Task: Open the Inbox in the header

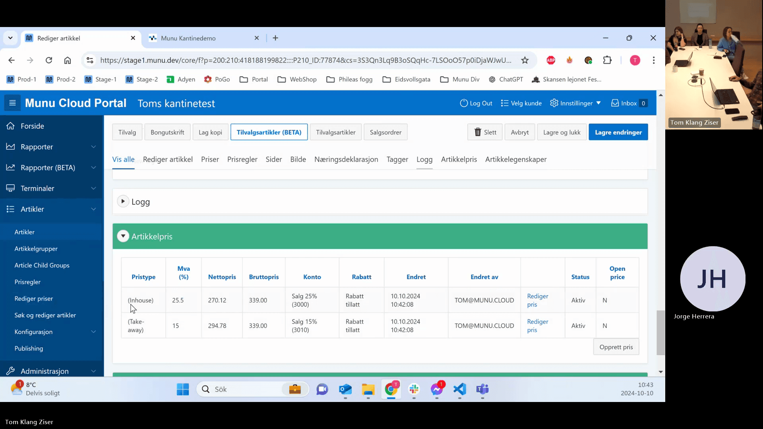Action: point(629,103)
